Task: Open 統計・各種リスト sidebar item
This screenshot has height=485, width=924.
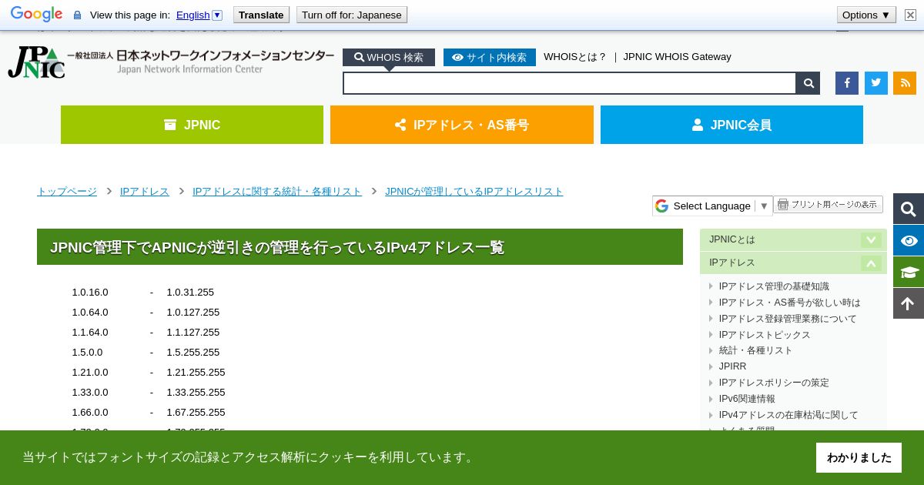Action: coord(755,350)
